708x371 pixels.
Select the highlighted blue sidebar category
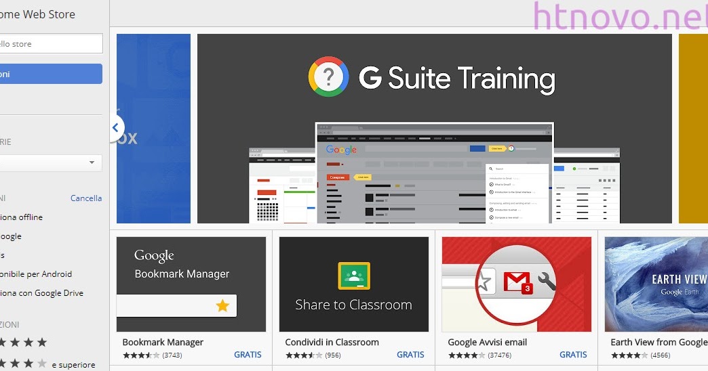51,74
